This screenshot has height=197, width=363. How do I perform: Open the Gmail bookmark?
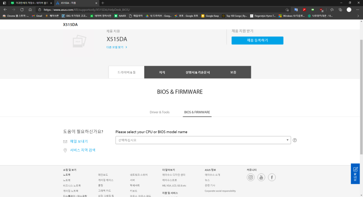pos(37,16)
